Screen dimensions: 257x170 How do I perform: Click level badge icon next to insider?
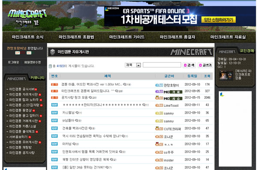pos(159,160)
